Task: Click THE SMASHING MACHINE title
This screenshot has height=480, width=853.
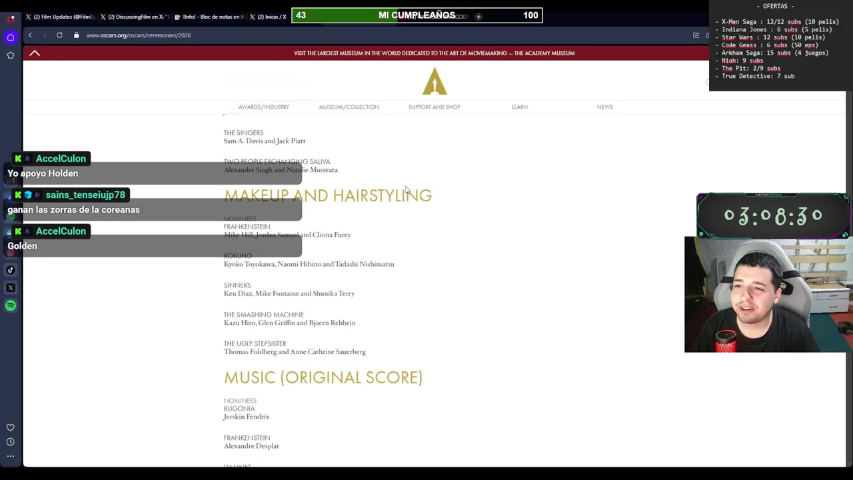Action: (x=263, y=315)
